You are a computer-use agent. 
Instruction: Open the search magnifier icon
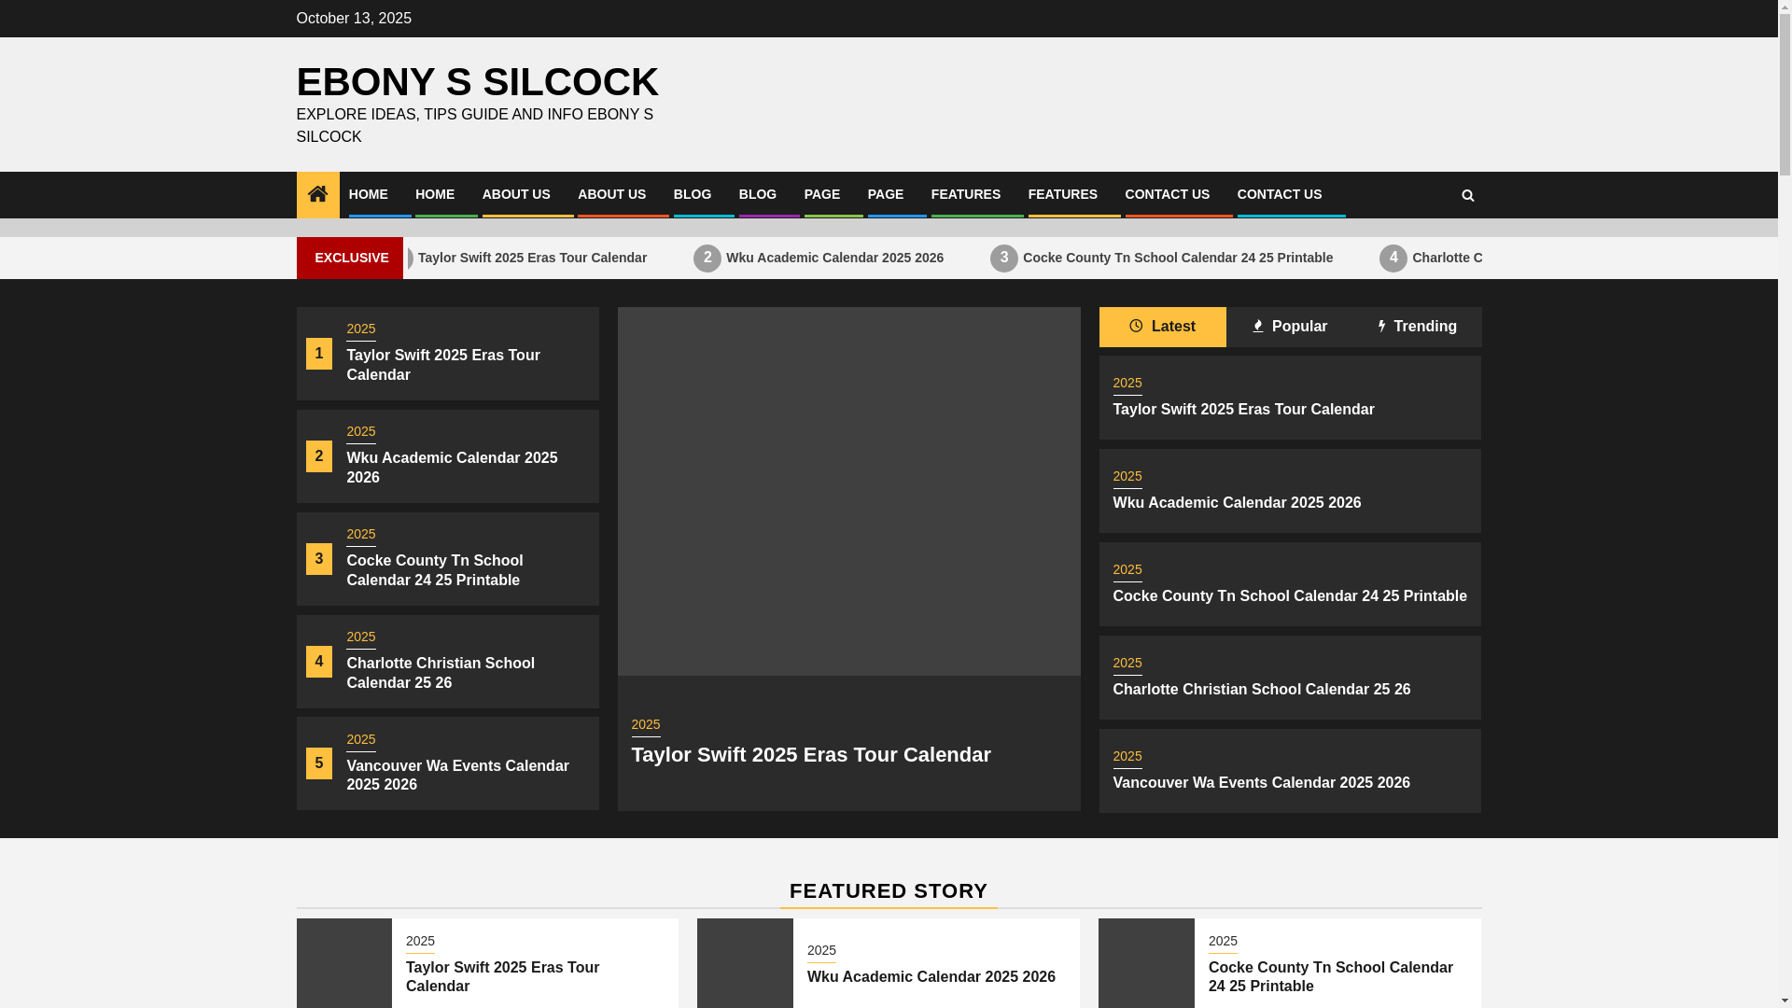point(1467,195)
